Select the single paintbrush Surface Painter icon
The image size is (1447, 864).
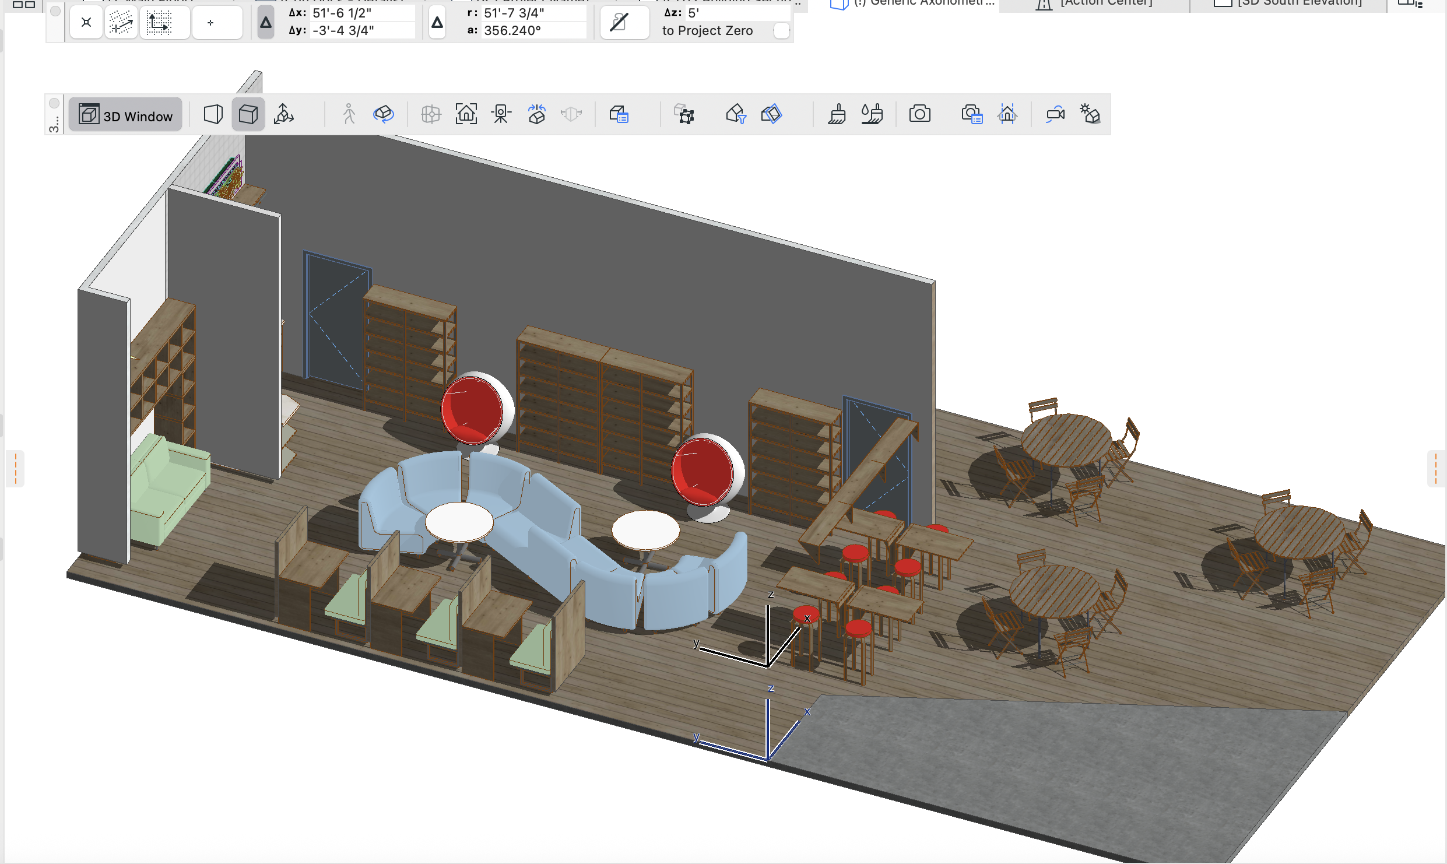coord(837,114)
